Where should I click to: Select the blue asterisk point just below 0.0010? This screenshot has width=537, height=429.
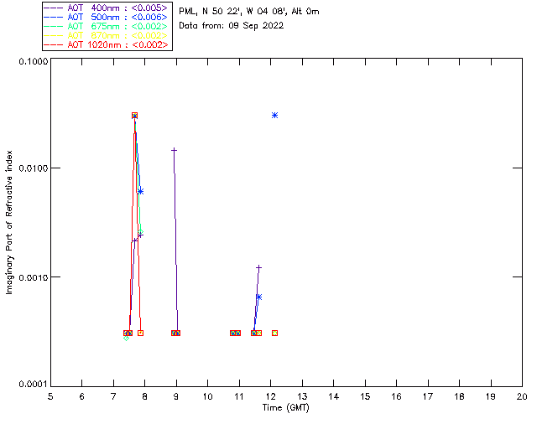click(259, 297)
